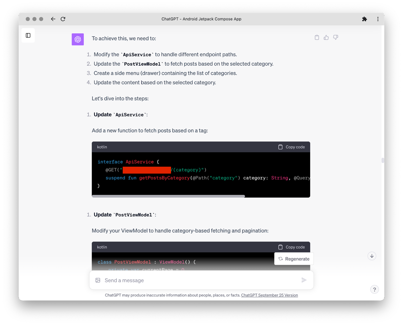Attach an image via the image icon
403x325 pixels.
[x=98, y=280]
